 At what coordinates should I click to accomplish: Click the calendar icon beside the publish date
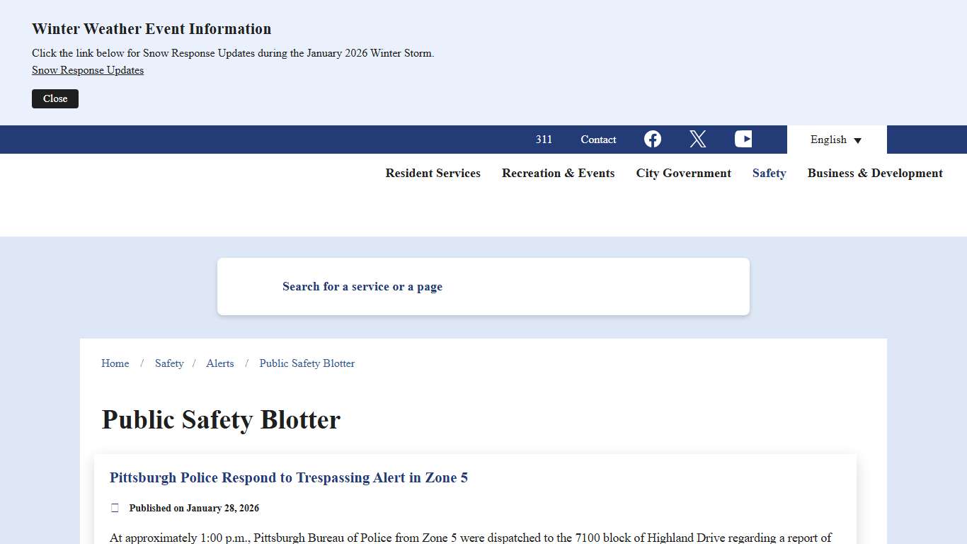[x=115, y=508]
